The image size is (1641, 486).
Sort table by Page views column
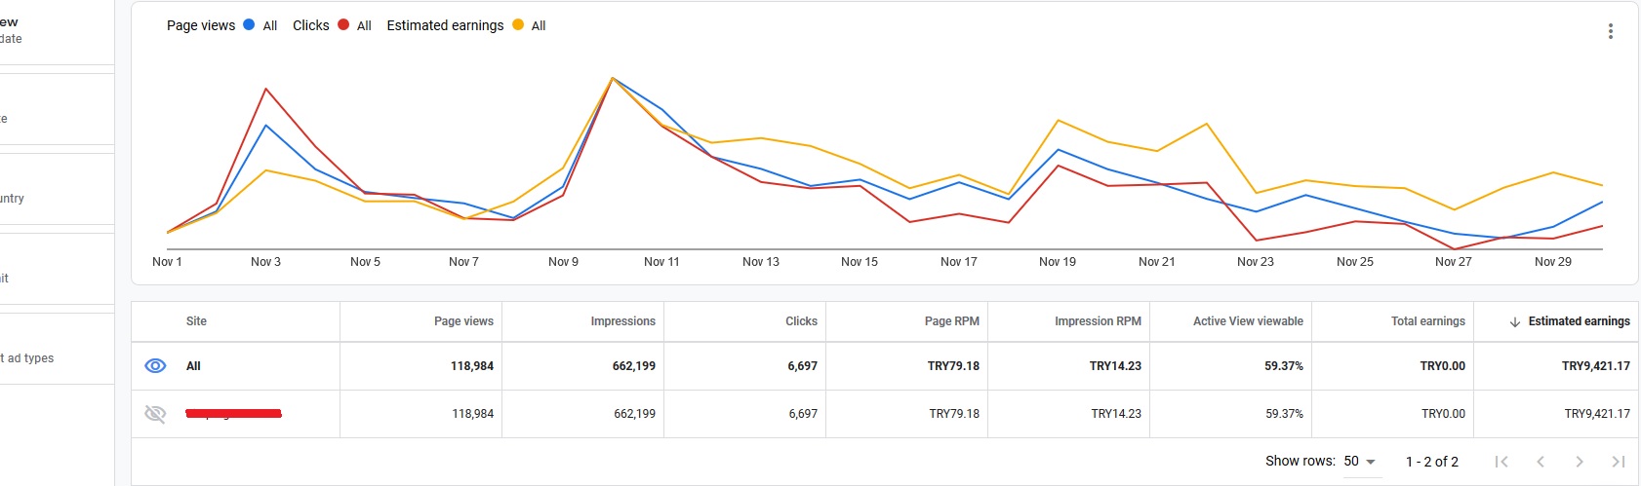tap(463, 321)
